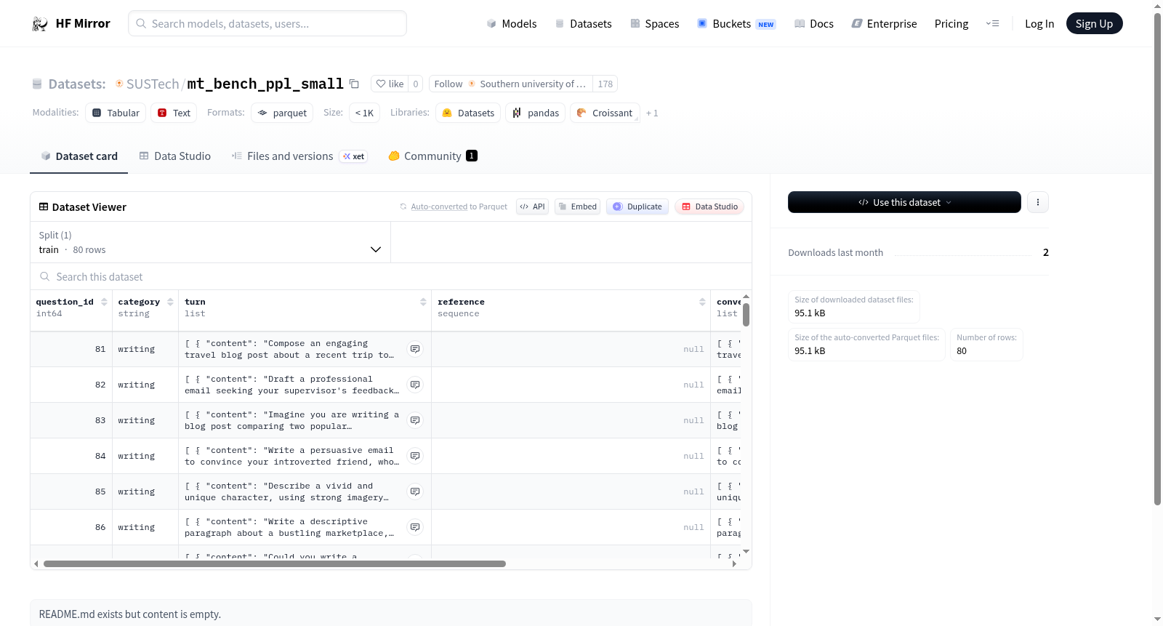Open the SUSTech organization link
The height and width of the screenshot is (626, 1163).
click(153, 84)
